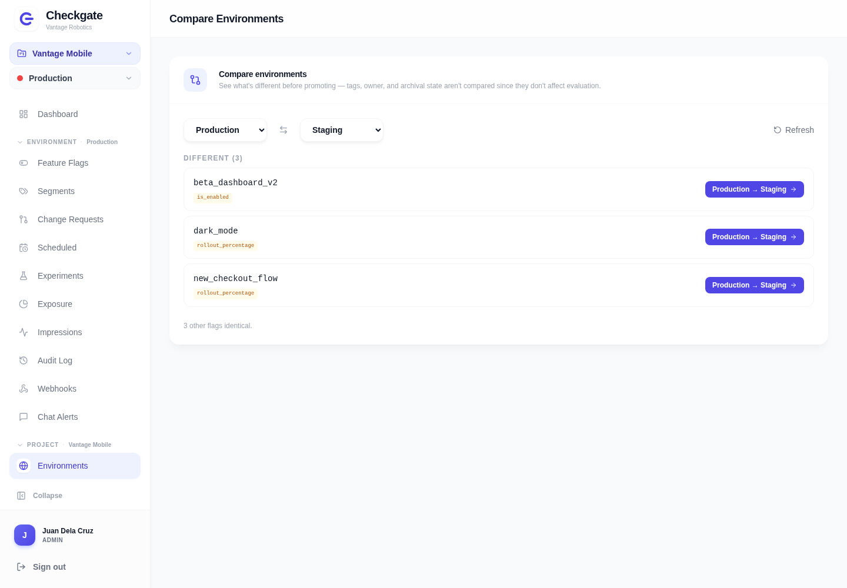This screenshot has height=588, width=847.
Task: Navigate to Change Requests
Action: coord(75,219)
